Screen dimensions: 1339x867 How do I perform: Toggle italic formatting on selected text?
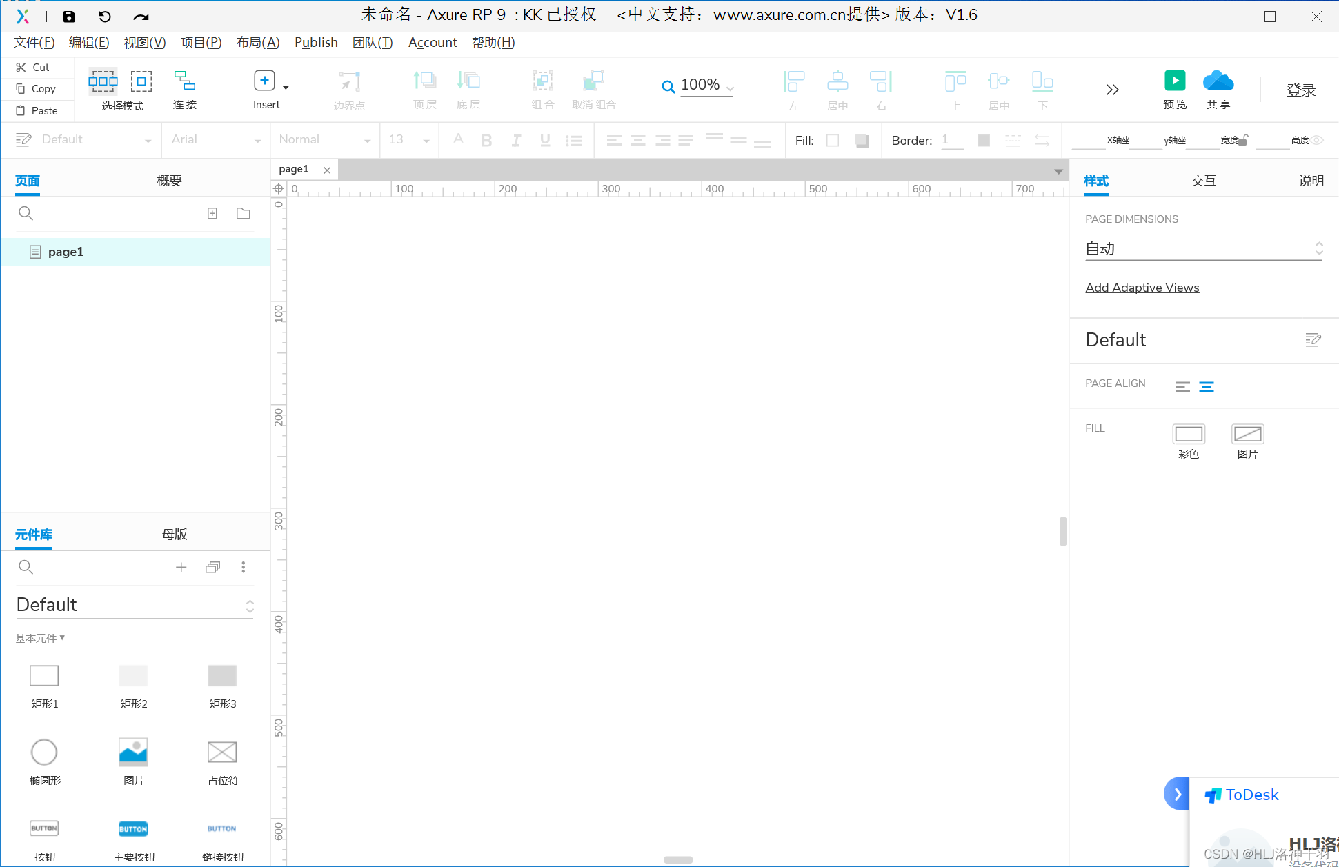coord(515,141)
